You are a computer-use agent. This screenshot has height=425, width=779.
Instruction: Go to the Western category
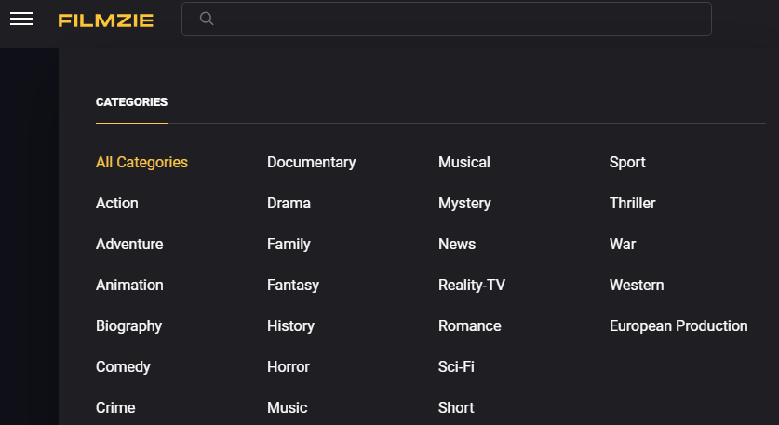point(637,285)
